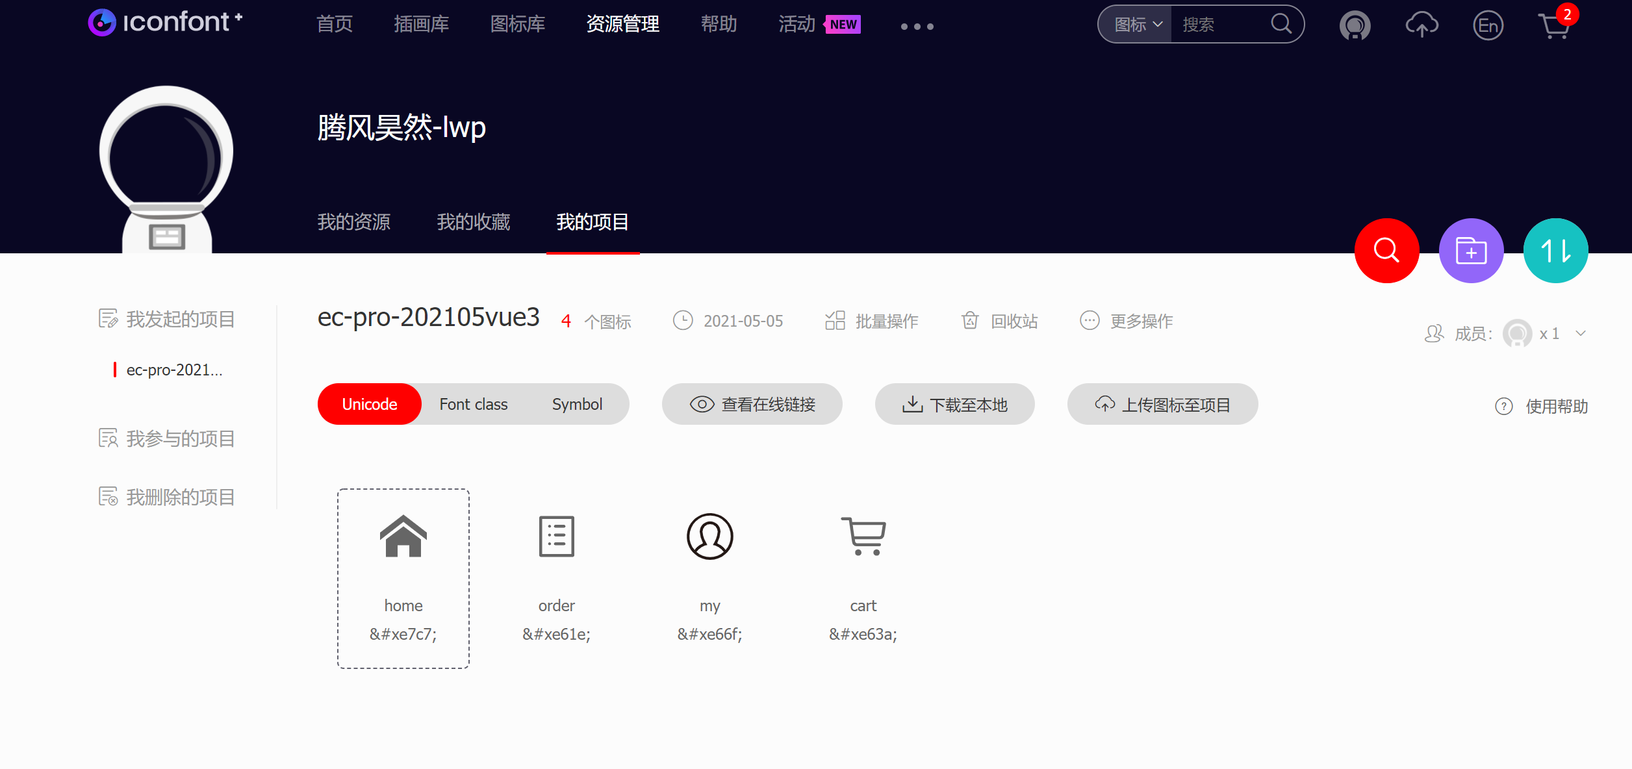This screenshot has height=769, width=1632.
Task: Click the teal sort arrows button
Action: (1555, 251)
